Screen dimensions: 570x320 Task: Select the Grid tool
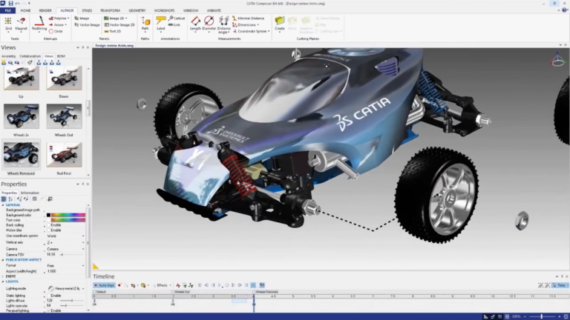[x=8, y=24]
